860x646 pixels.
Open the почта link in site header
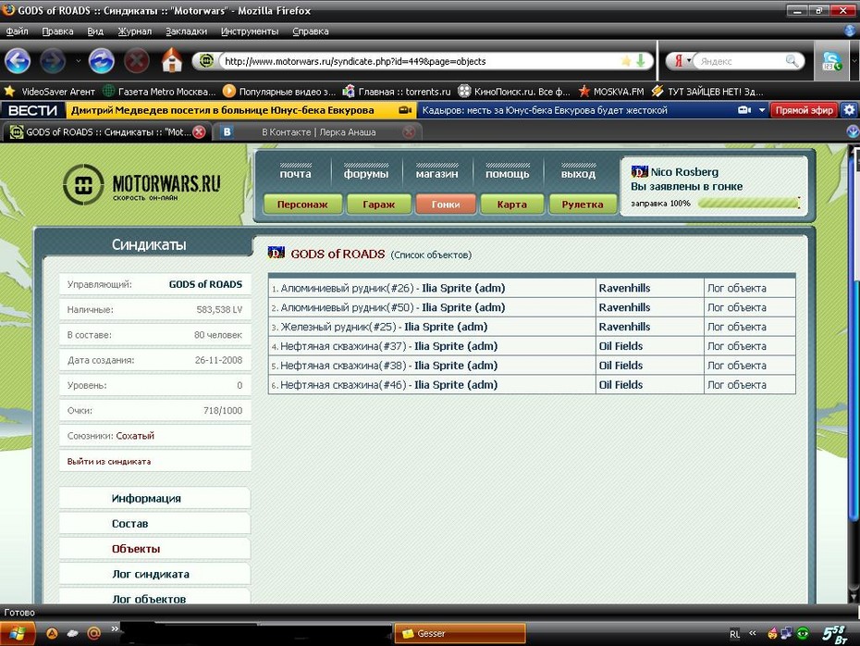295,173
